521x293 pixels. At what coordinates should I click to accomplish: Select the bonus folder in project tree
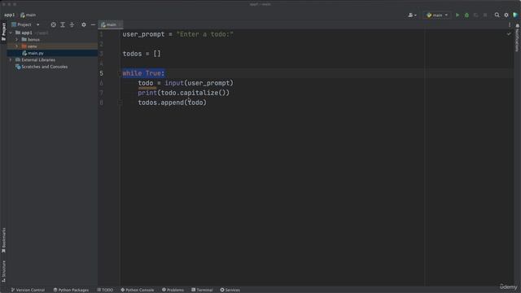click(x=31, y=40)
